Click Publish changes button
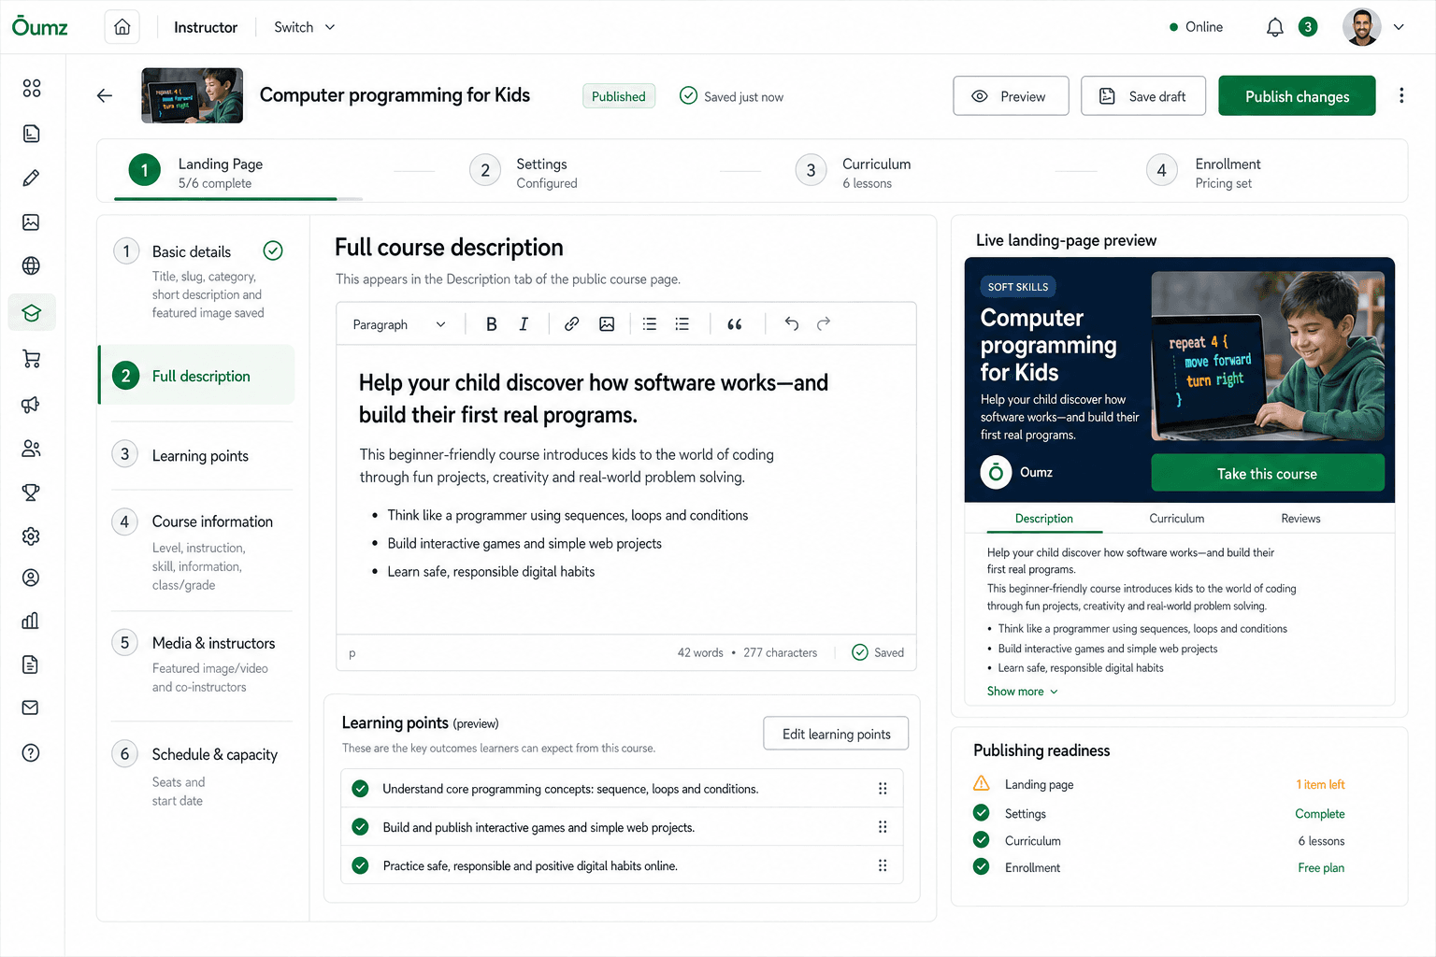This screenshot has height=957, width=1436. (1297, 96)
